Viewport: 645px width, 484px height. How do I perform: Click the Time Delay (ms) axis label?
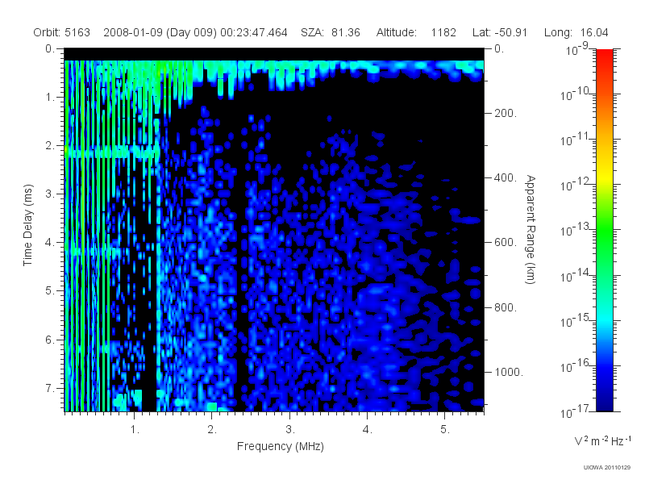point(27,226)
